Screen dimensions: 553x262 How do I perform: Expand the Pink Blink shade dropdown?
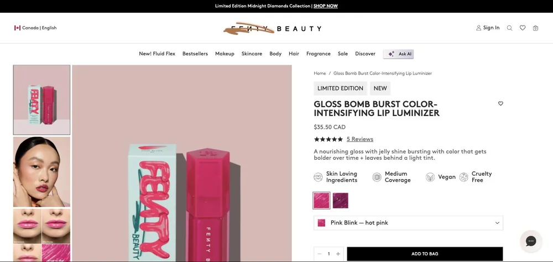409,223
